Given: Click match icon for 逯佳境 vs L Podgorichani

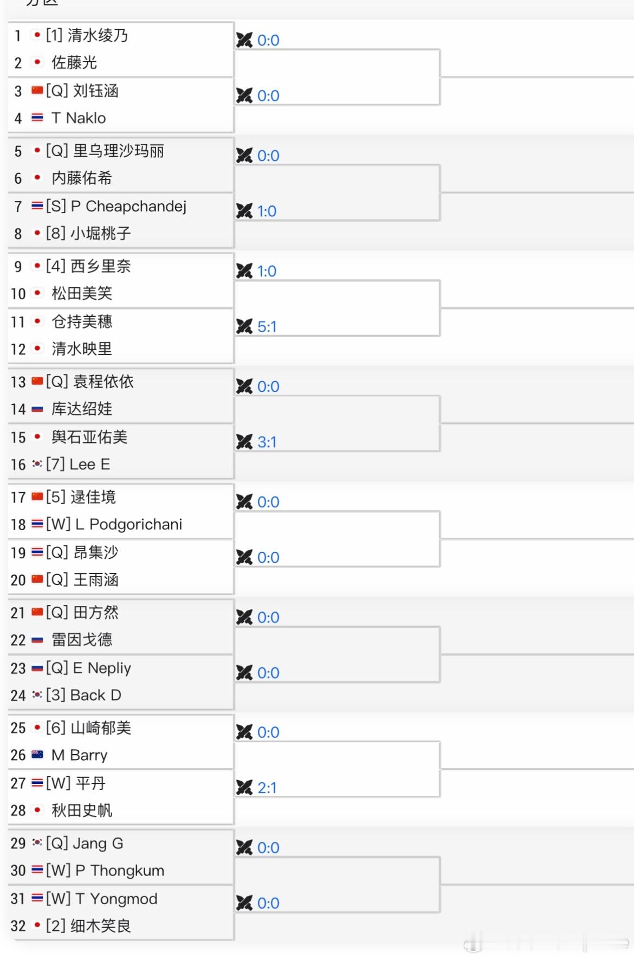Looking at the screenshot, I should [244, 502].
